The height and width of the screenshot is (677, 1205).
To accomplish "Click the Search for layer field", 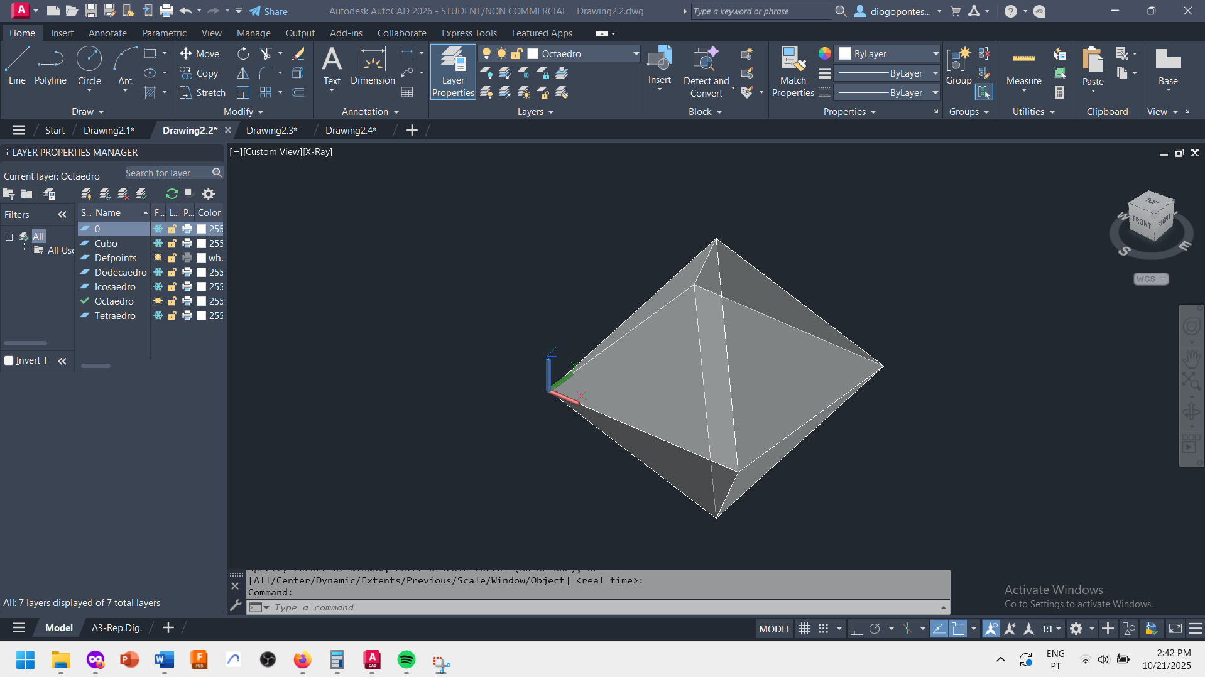I will 167,173.
